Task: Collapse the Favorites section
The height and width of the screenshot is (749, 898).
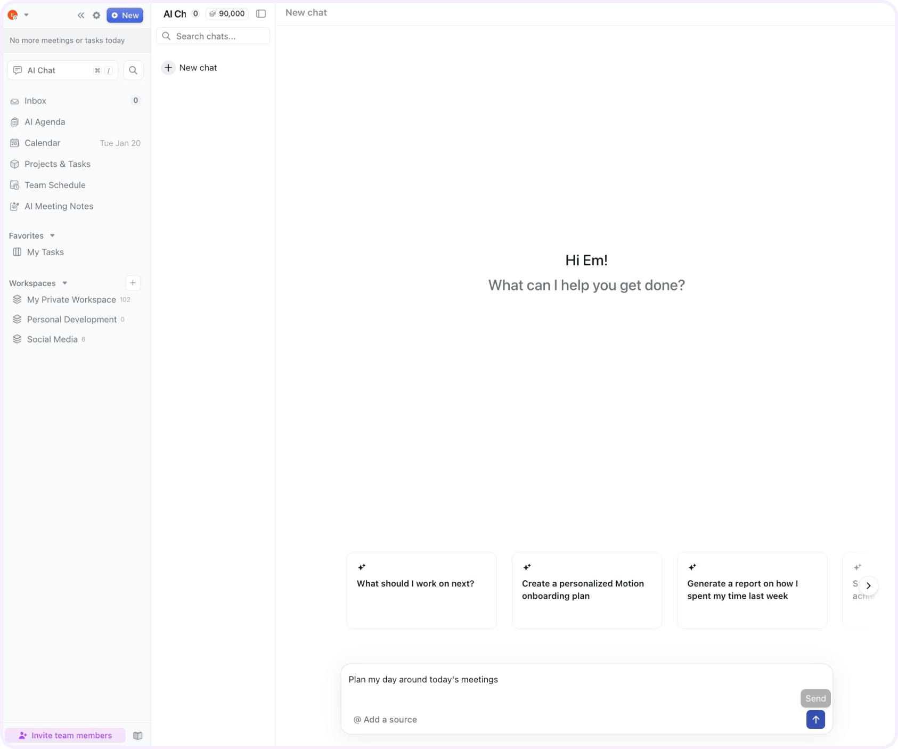Action: tap(52, 235)
